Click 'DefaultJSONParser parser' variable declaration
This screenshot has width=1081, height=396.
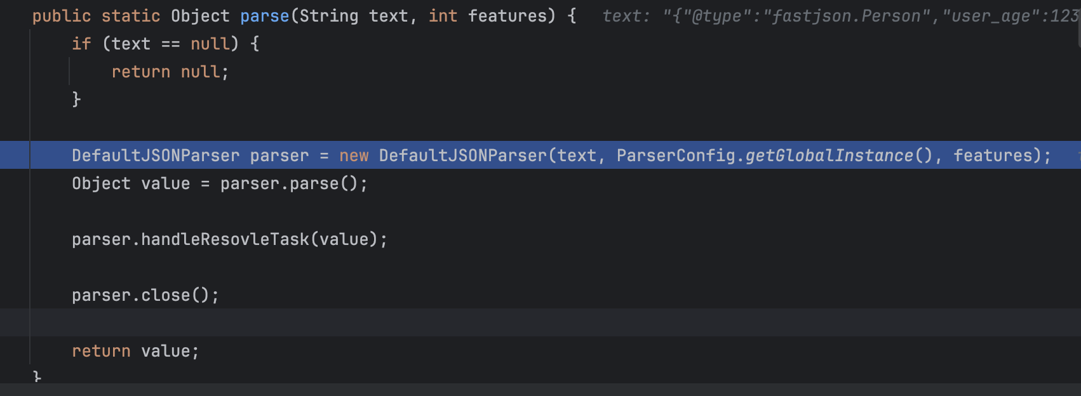(190, 155)
